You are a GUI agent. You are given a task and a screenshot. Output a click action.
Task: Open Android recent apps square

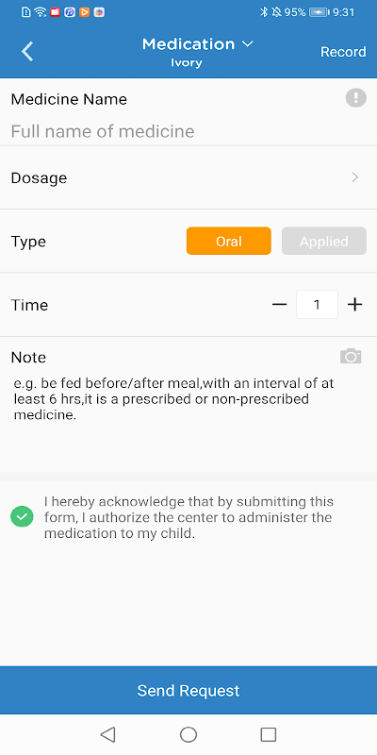[269, 734]
